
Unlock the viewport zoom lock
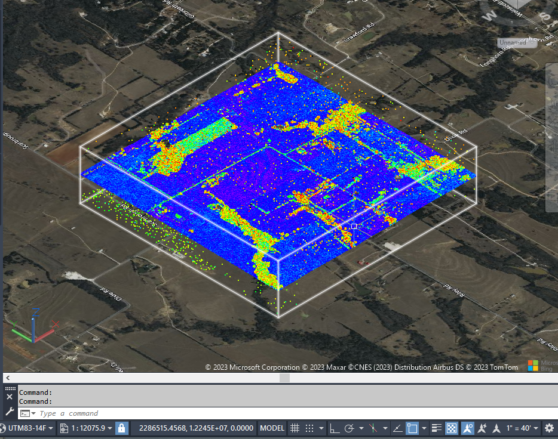(x=122, y=428)
